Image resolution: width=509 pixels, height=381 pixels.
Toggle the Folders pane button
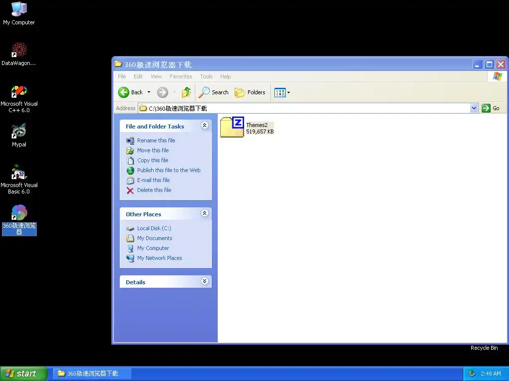coord(250,92)
